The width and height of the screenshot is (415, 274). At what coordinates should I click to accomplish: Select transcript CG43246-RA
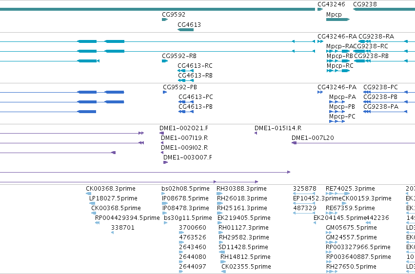[x=337, y=37]
